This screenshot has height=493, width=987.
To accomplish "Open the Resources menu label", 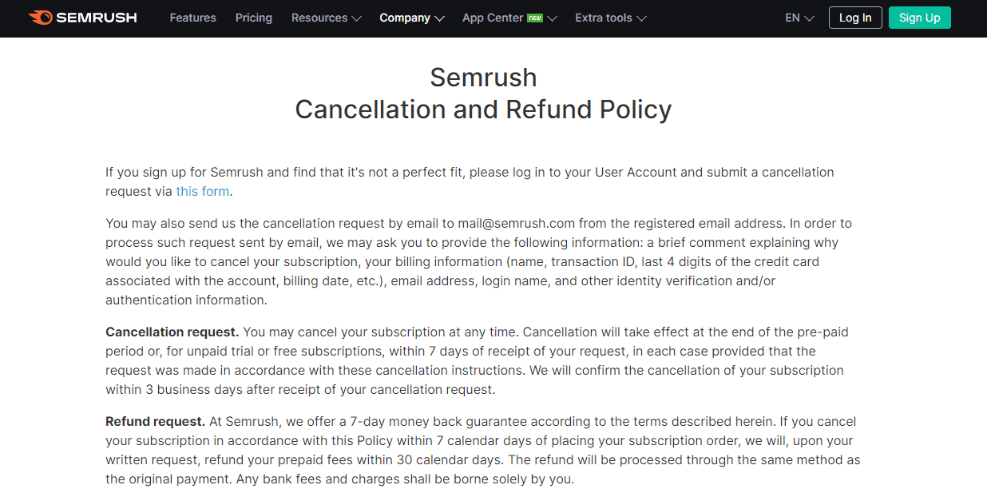I will pyautogui.click(x=319, y=18).
